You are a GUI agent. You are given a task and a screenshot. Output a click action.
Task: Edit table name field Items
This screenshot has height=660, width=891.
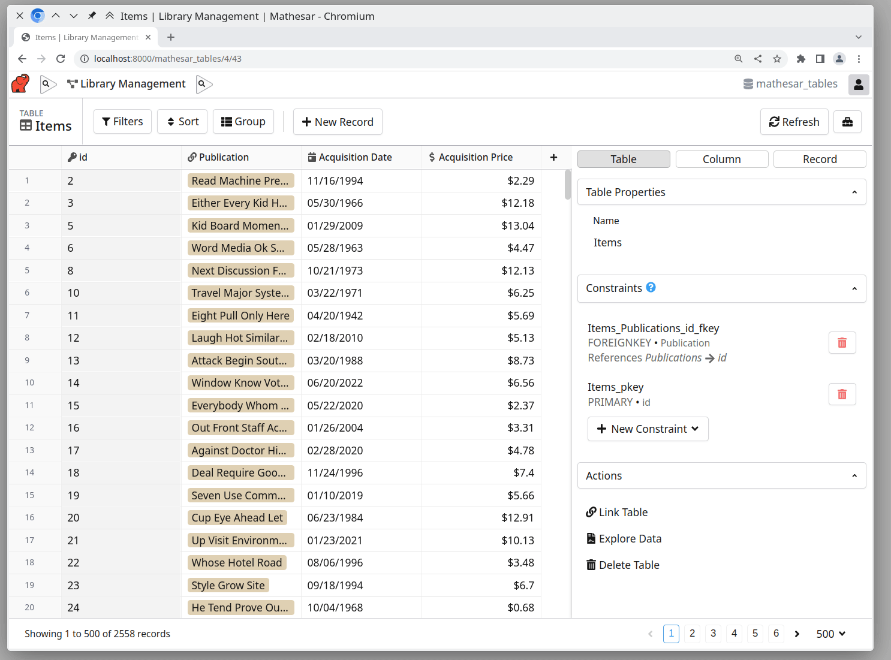[x=721, y=243]
